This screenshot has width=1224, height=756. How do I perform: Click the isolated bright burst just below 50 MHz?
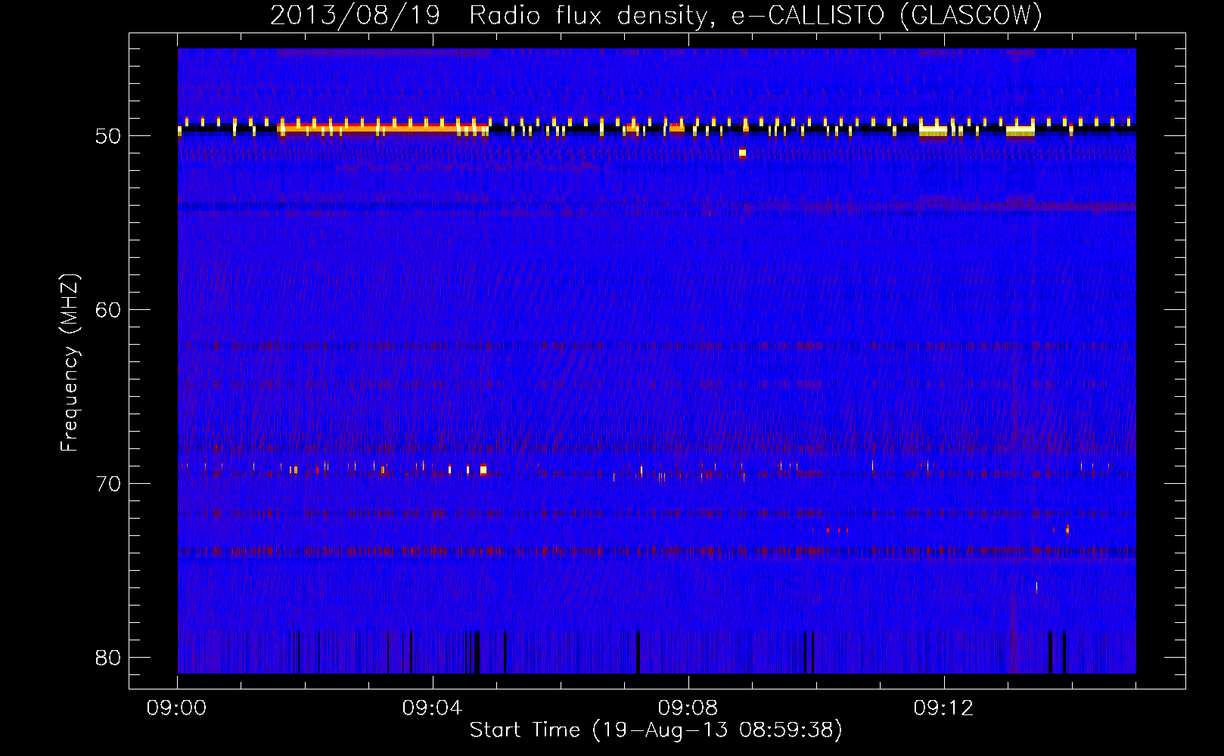[742, 153]
